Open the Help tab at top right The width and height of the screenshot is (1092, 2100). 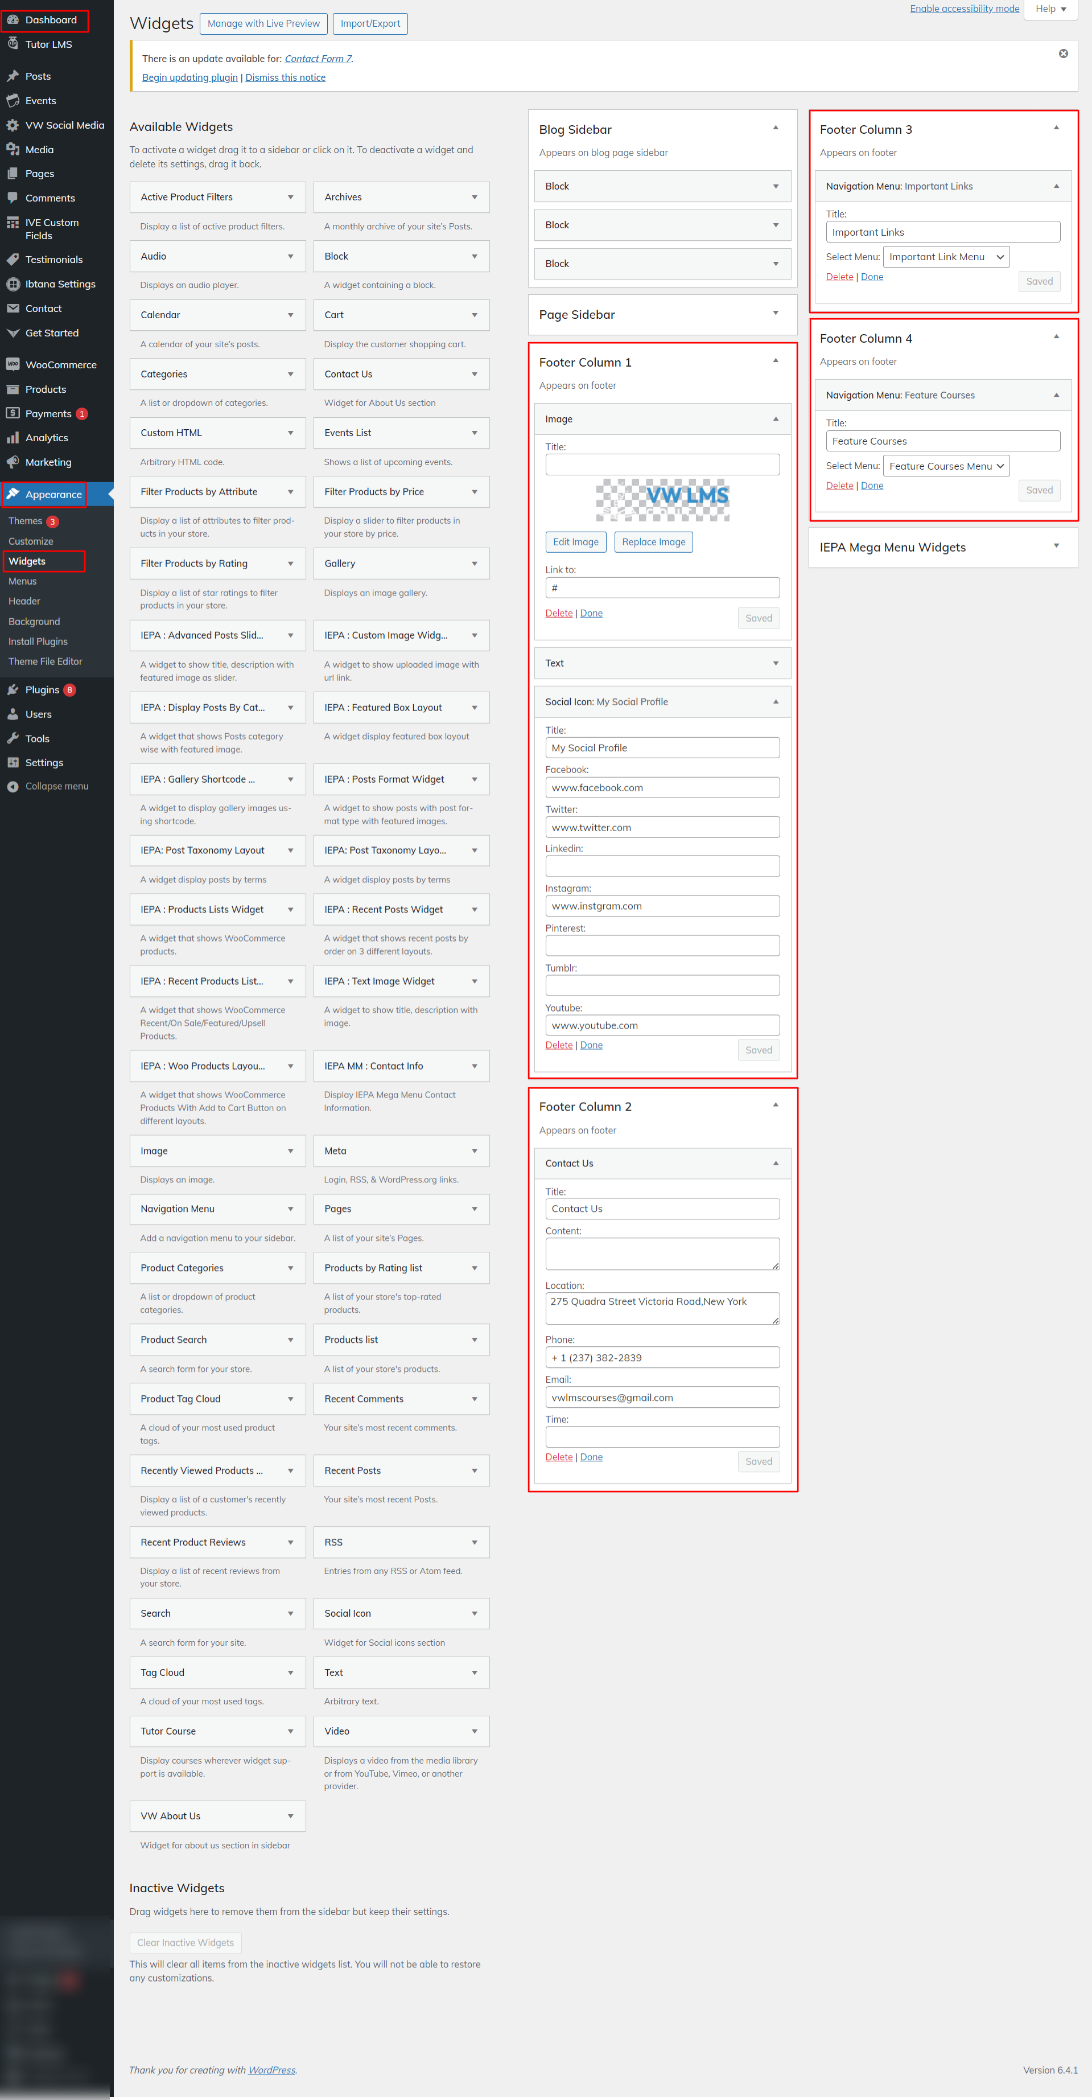[1050, 9]
